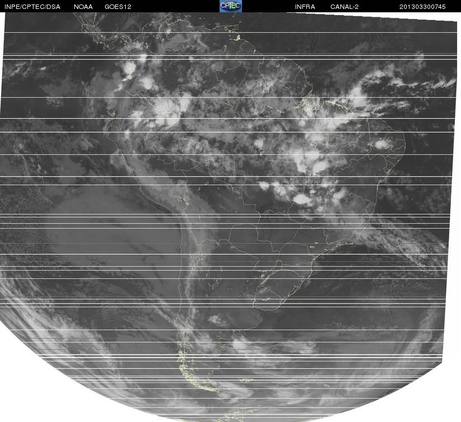
Task: Select the 201303300745 timestamp text
Action: pyautogui.click(x=422, y=7)
